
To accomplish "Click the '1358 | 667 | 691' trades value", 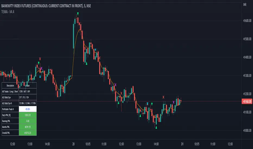I will [28, 92].
